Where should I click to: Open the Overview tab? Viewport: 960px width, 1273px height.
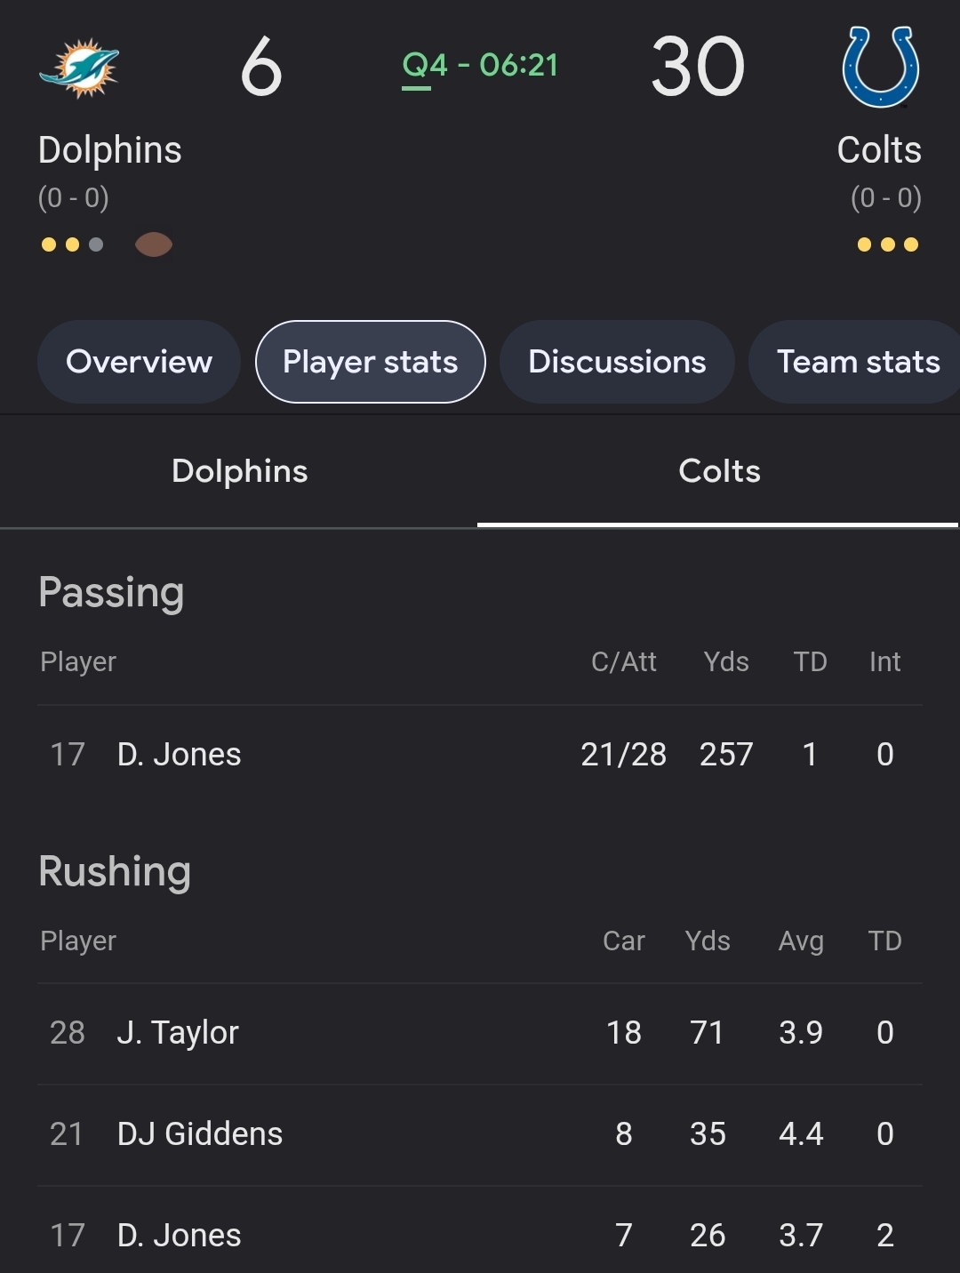(x=139, y=362)
